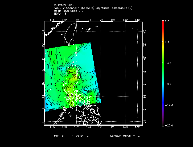This screenshot has width=193, height=147.
Task: Click latitude "14" on the right axis
Action: coord(145,96)
